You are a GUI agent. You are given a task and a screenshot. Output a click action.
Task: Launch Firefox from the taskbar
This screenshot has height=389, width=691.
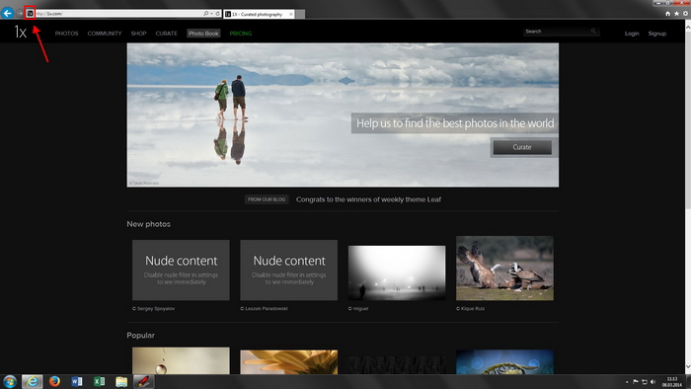click(x=54, y=381)
